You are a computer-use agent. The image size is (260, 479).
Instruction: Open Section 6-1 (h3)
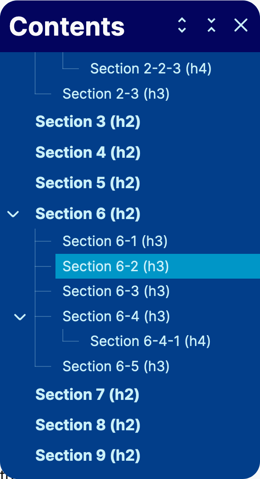click(x=115, y=241)
